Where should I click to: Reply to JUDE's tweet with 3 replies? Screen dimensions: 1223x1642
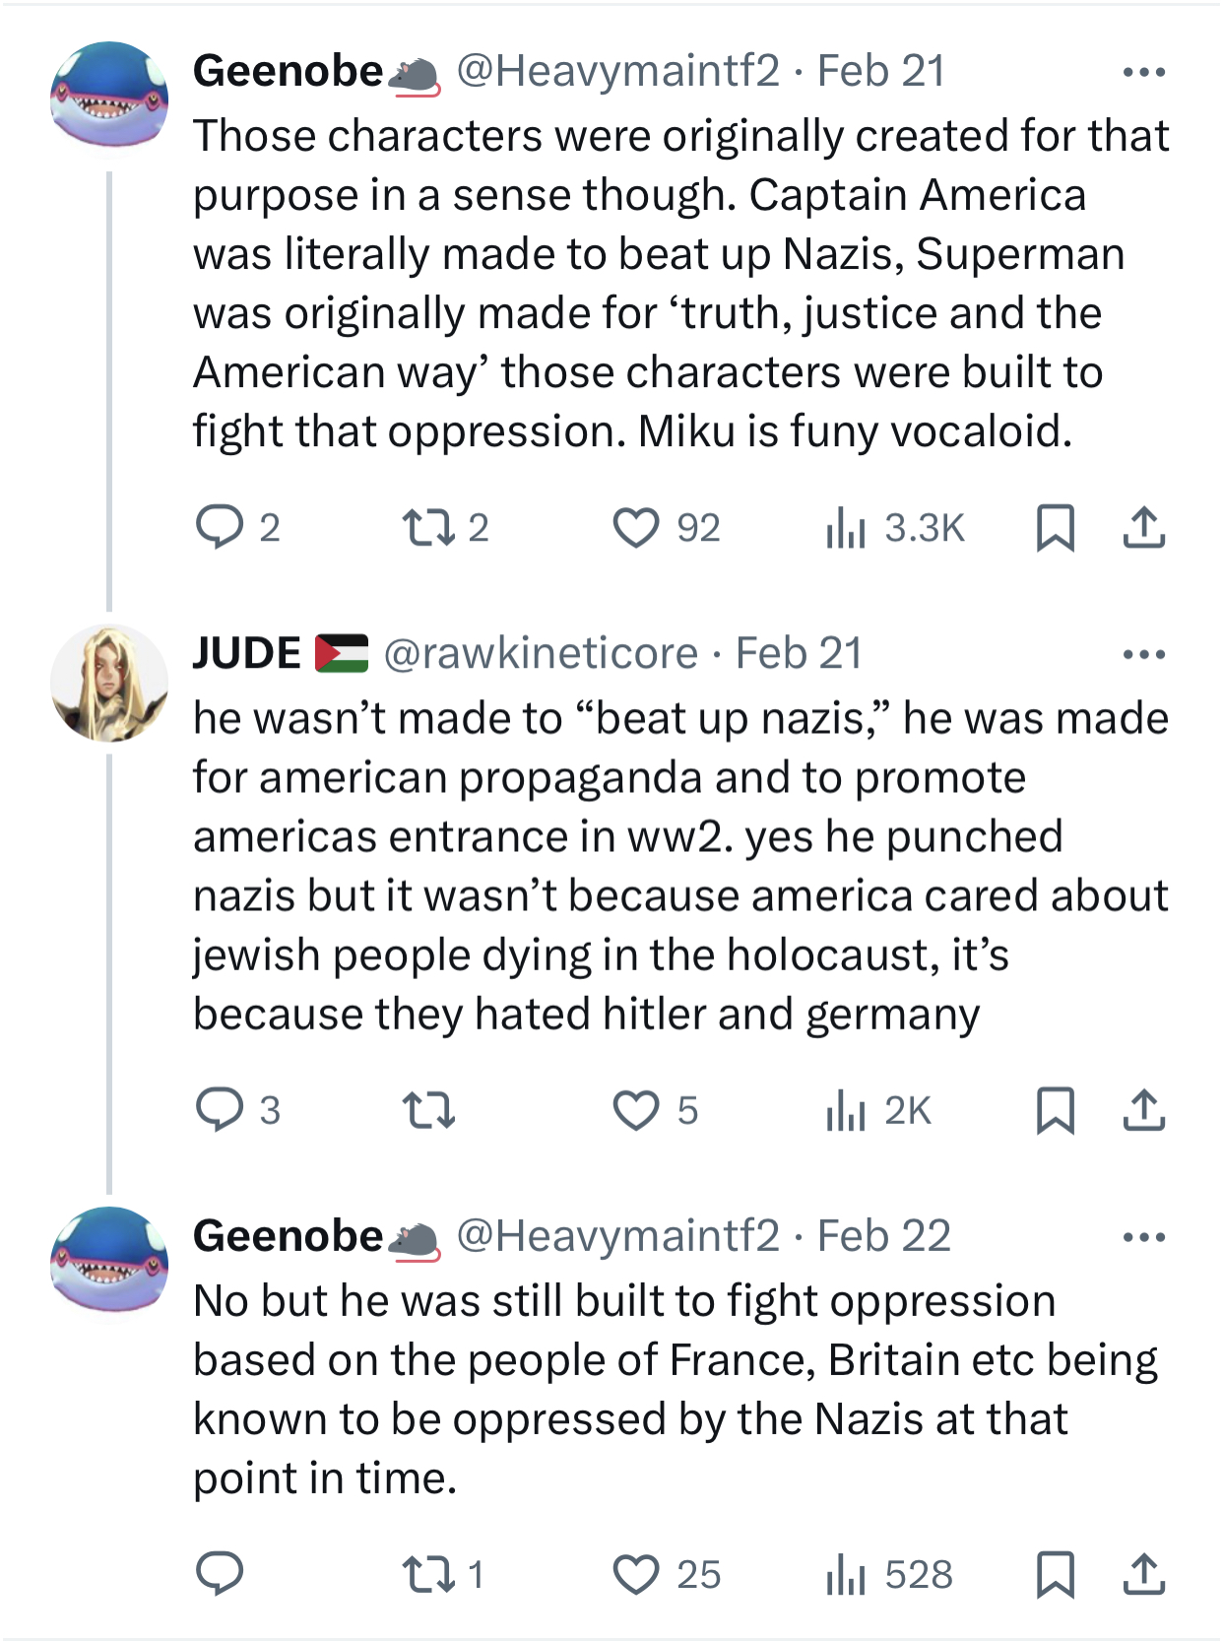pyautogui.click(x=220, y=1110)
